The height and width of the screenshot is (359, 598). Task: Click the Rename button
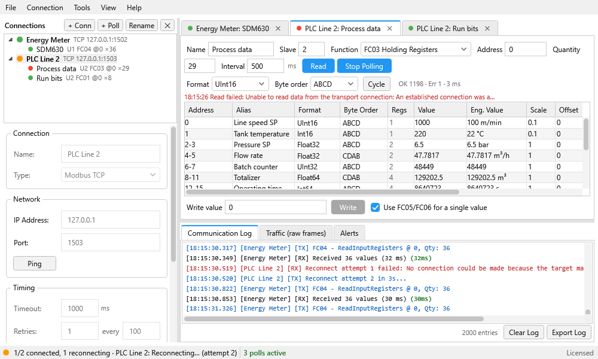pyautogui.click(x=142, y=26)
